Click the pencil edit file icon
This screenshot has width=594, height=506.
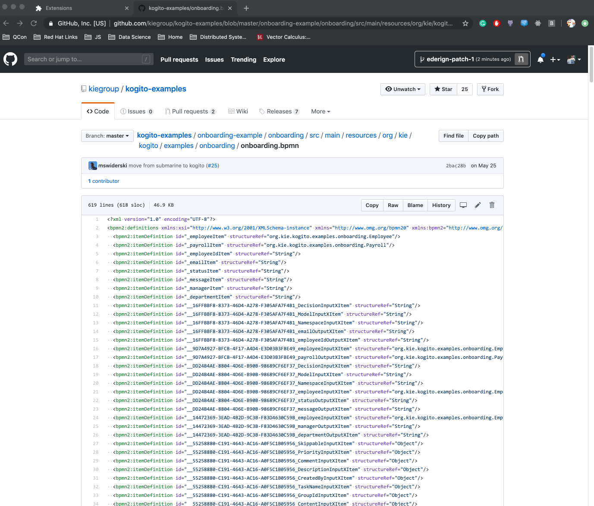(x=478, y=205)
